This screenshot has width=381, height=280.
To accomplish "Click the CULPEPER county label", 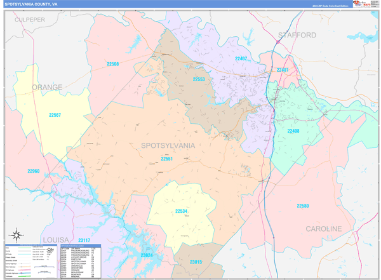I will [x=30, y=20].
